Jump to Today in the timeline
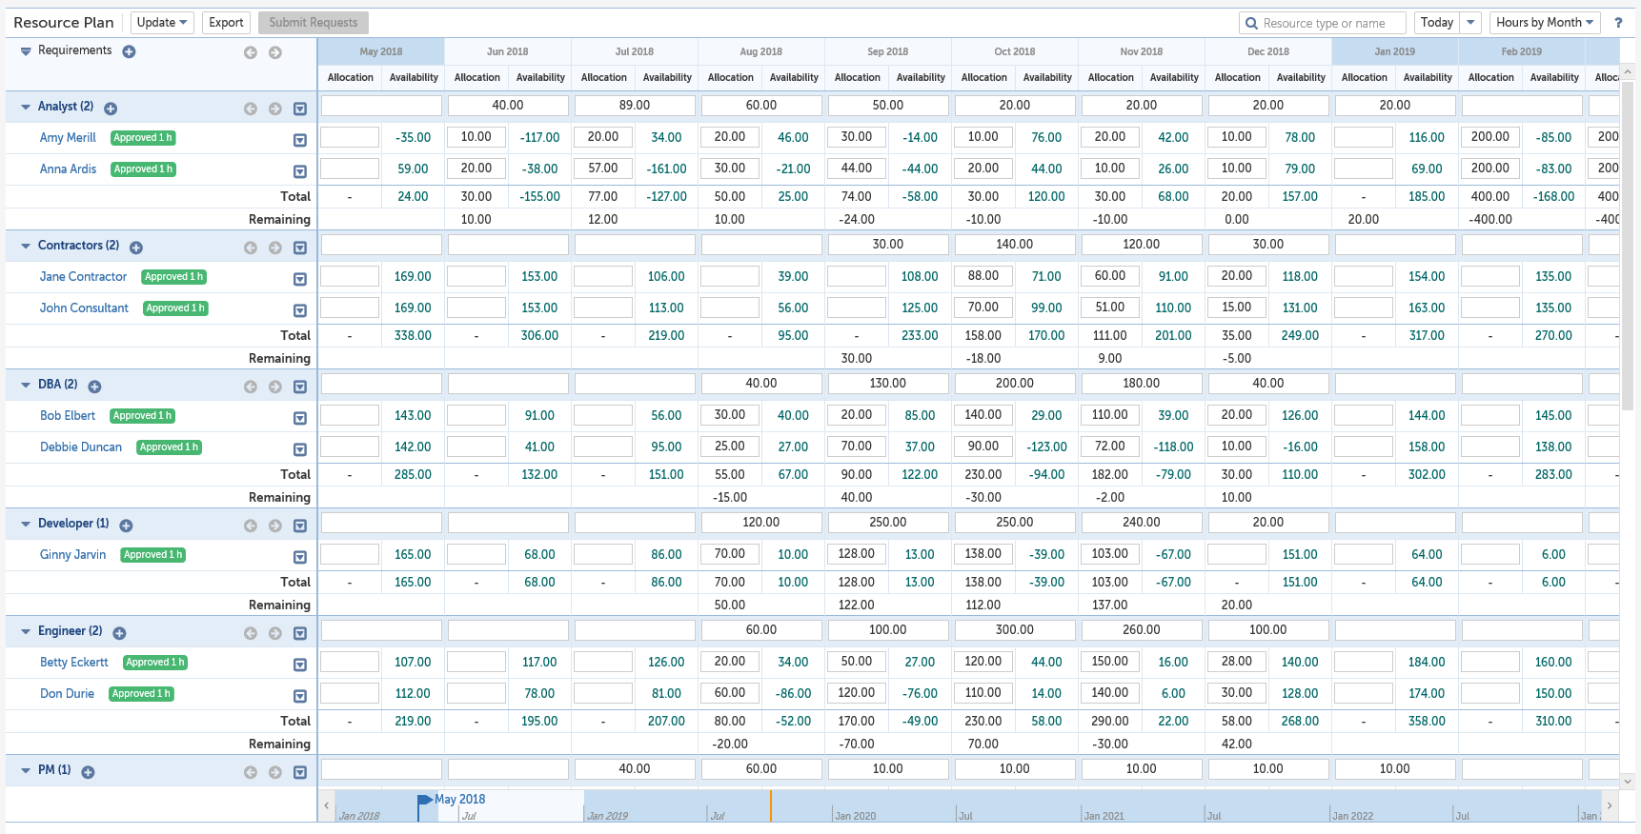The height and width of the screenshot is (834, 1641). (x=1437, y=23)
